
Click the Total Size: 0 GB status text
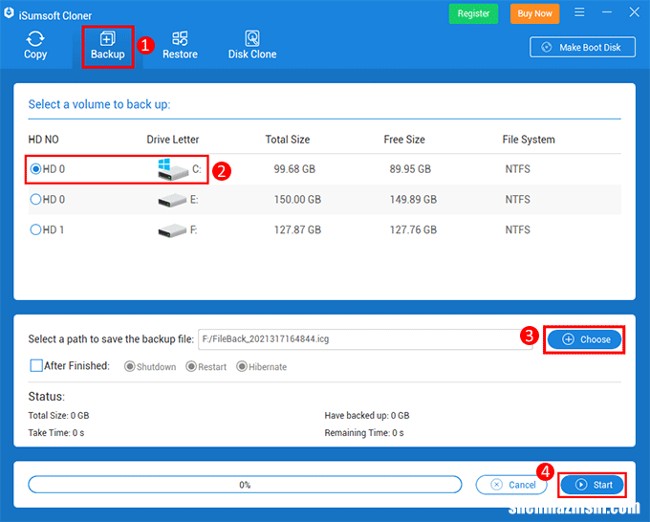tap(58, 416)
